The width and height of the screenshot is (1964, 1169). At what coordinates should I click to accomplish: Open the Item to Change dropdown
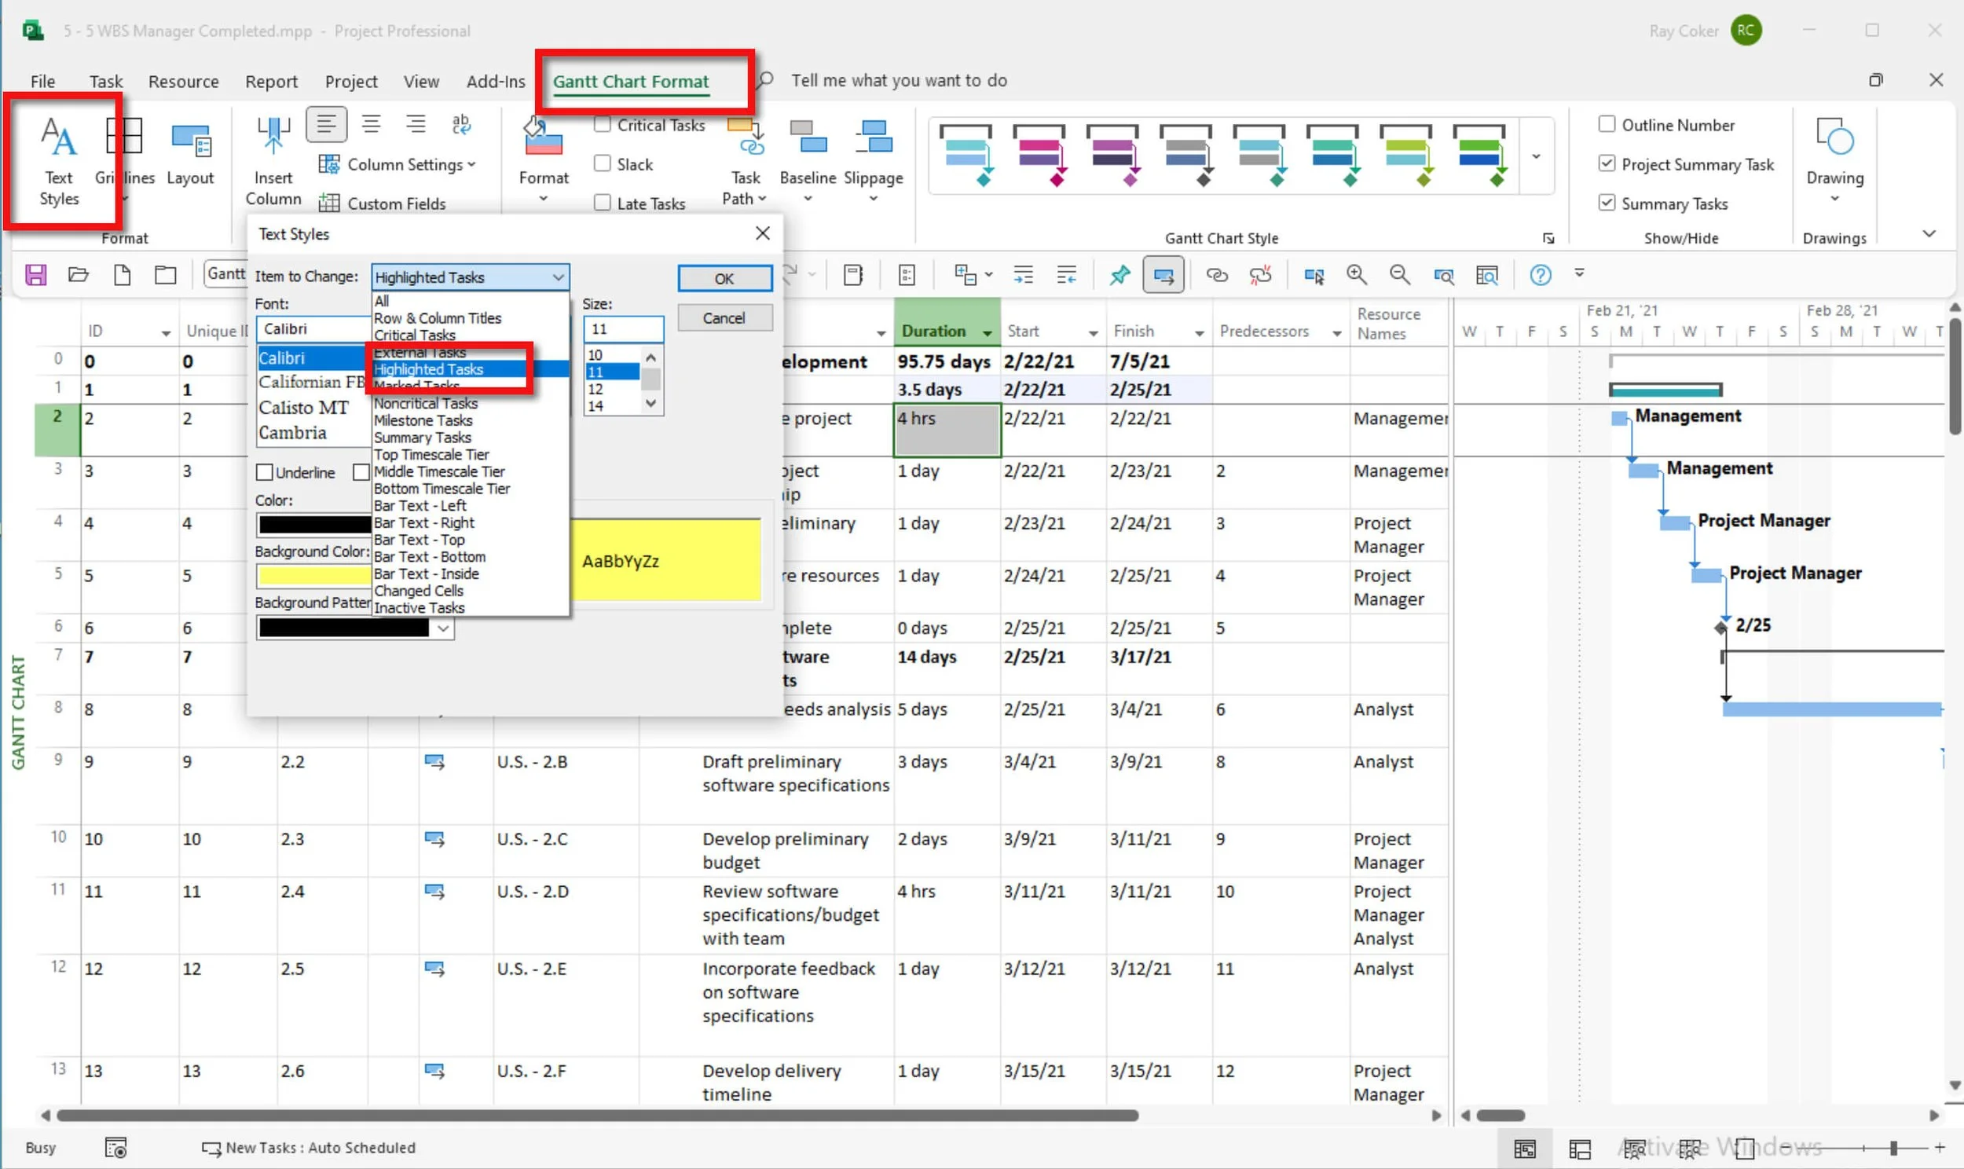469,277
